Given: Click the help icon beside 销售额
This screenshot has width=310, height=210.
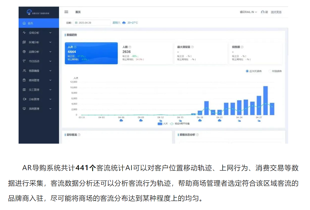Looking at the screenshot, I should click(242, 47).
